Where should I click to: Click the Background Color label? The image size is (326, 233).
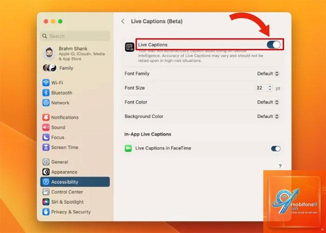[x=144, y=116]
